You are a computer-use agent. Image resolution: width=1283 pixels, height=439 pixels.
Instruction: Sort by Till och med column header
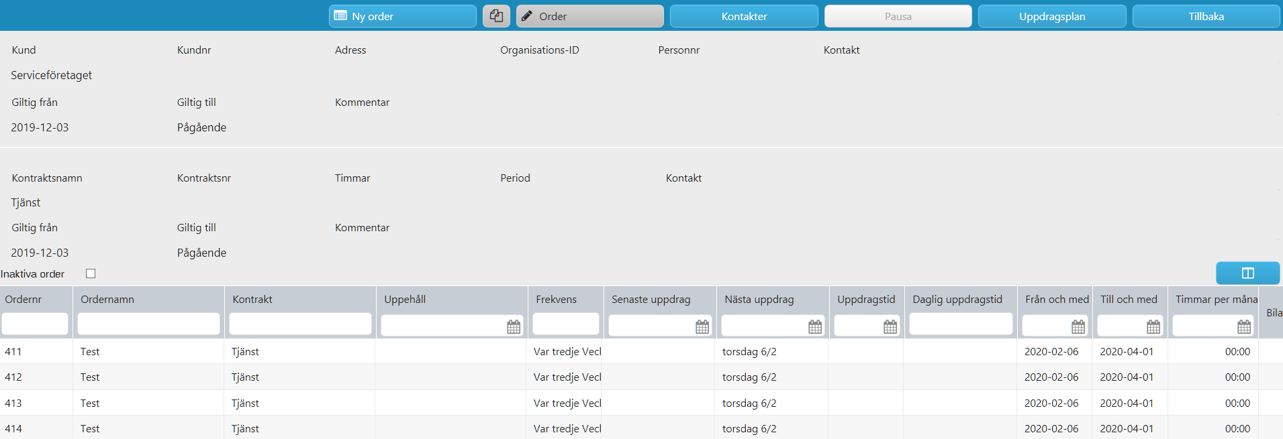pos(1130,300)
